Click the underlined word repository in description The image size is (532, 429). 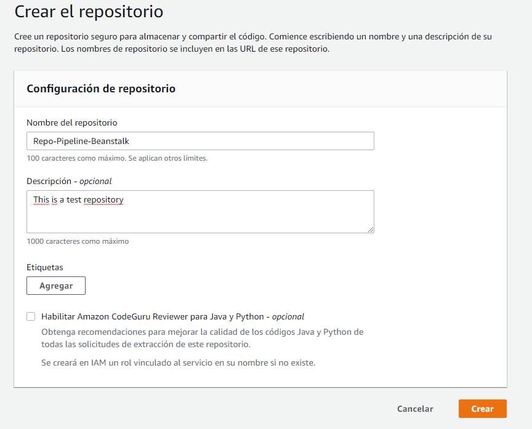(x=103, y=200)
